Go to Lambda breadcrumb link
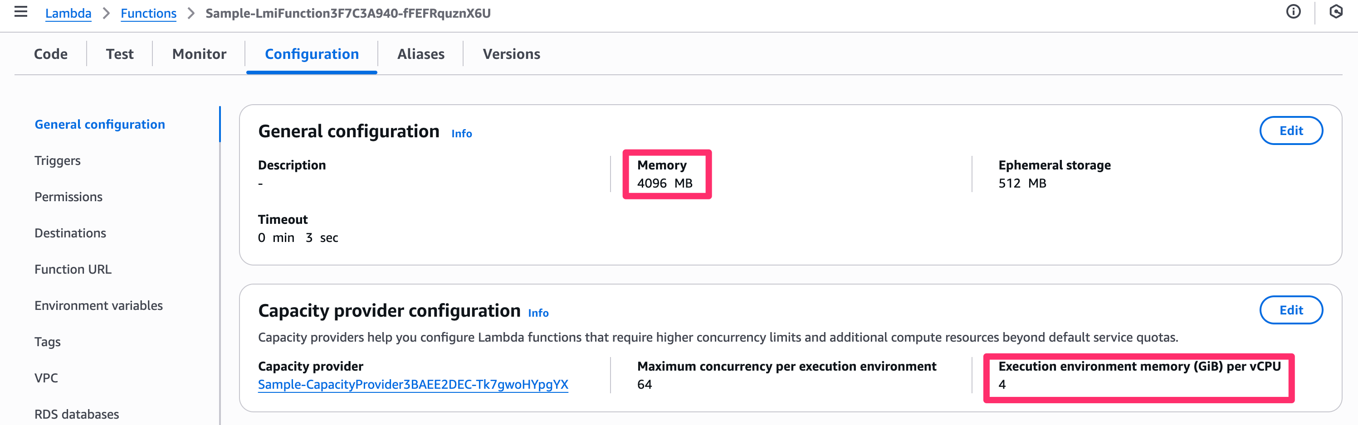Image resolution: width=1358 pixels, height=425 pixels. [68, 13]
